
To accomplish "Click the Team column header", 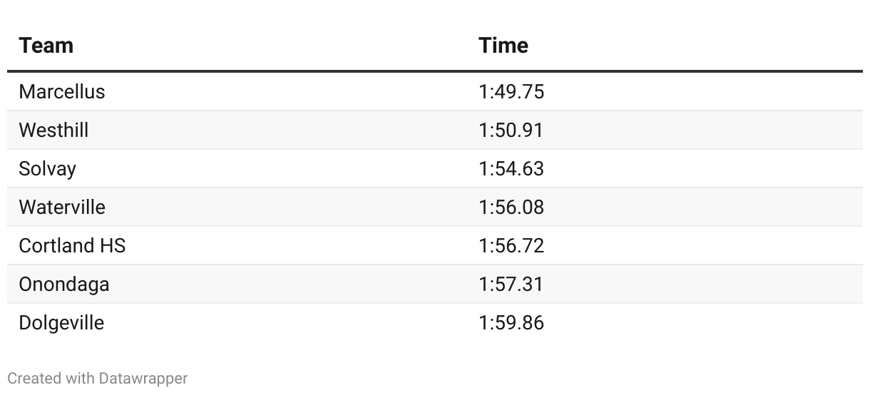I will (x=46, y=46).
